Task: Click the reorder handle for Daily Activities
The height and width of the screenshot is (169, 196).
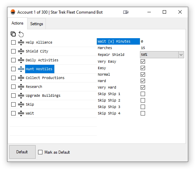Action: coord(21,60)
